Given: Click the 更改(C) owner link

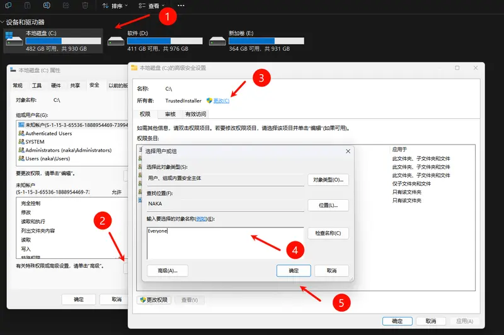Looking at the screenshot, I should tap(222, 101).
